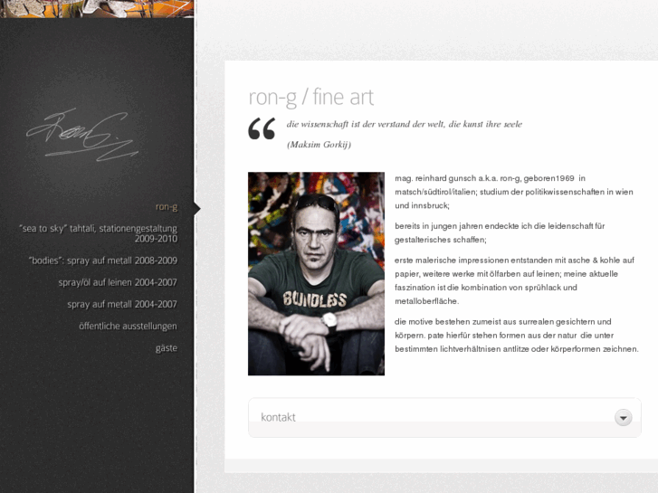Open öffentliche ausstellungen page
Viewport: 658px width, 493px height.
[x=128, y=326]
